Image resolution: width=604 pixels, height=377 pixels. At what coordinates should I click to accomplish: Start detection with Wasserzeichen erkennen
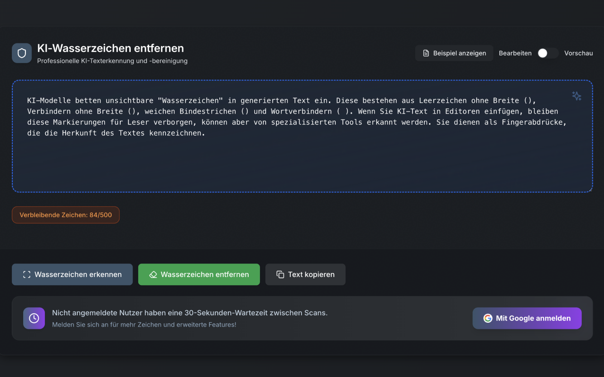point(72,275)
